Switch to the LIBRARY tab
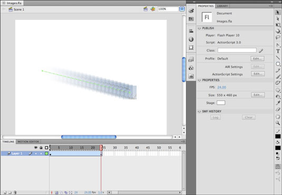 (222, 6)
